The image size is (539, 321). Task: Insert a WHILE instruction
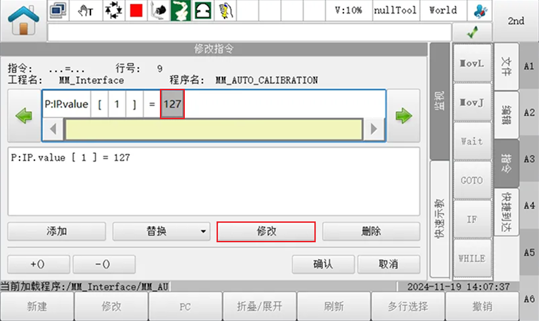click(x=472, y=258)
